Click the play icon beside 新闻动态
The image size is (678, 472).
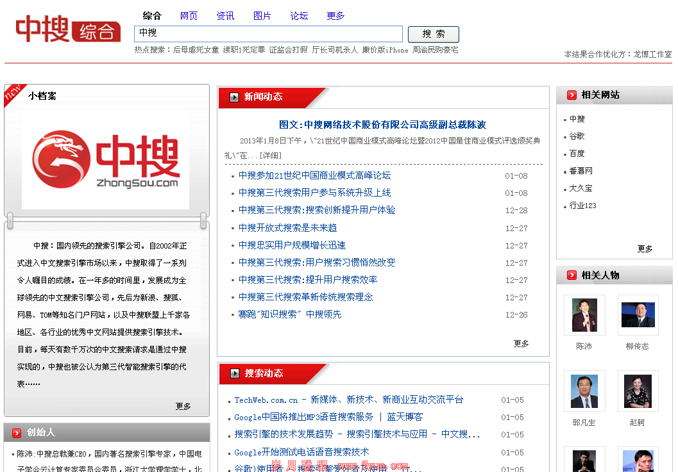[234, 97]
